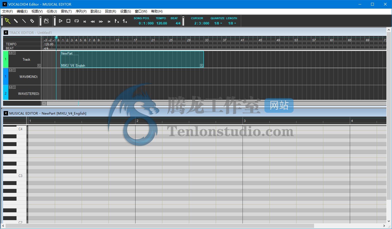Click the BEAT value 4/4 in toolbar
This screenshot has width=392, height=229.
pos(178,23)
